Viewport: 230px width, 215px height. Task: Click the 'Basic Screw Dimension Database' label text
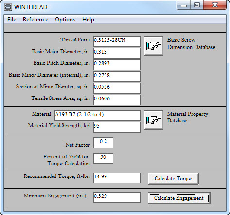[191, 43]
